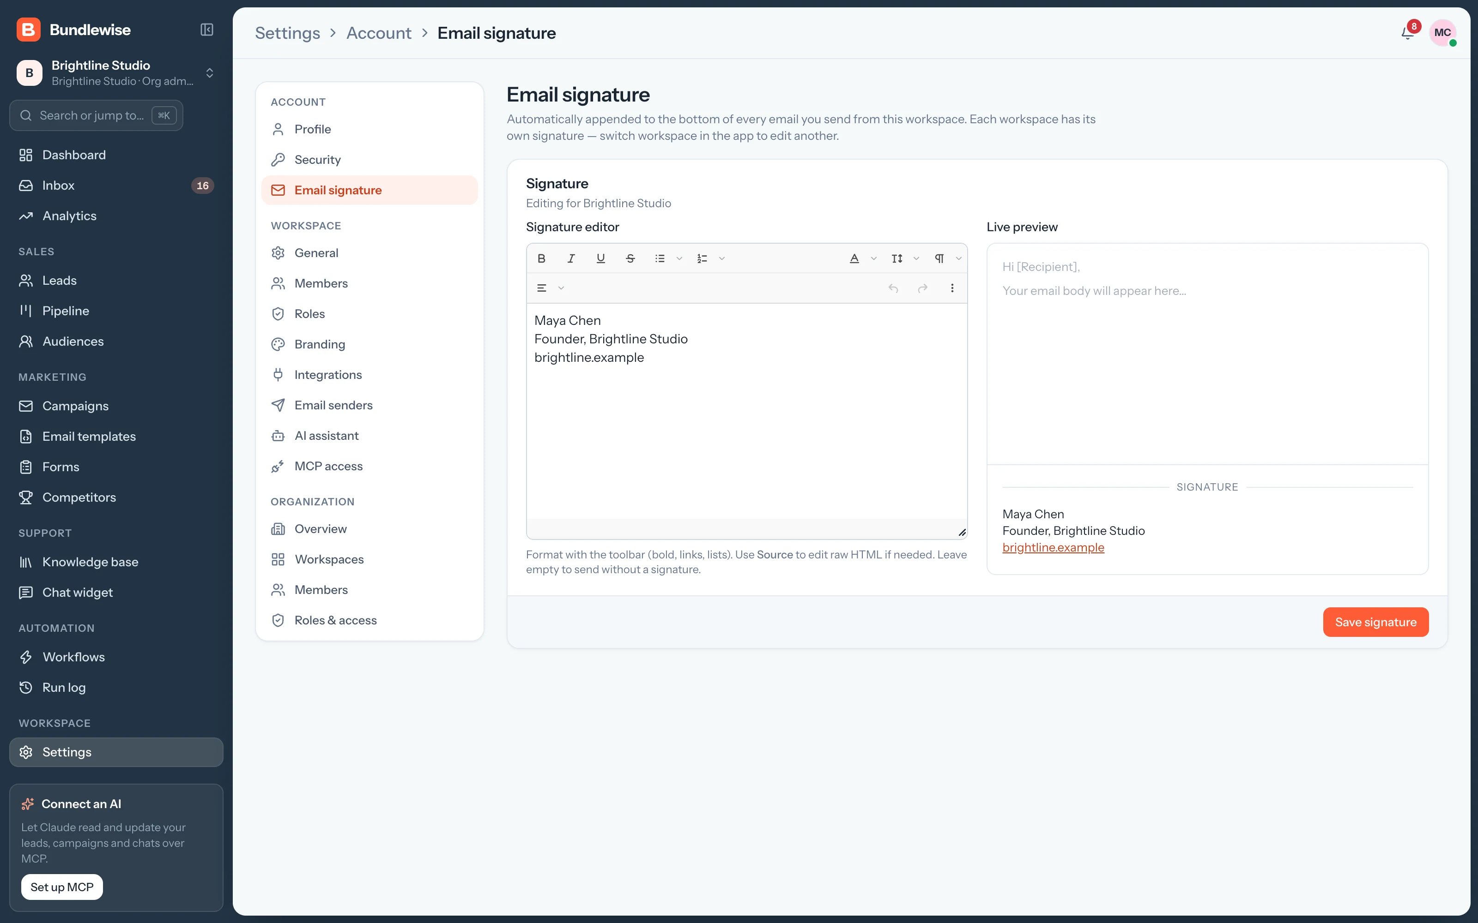
Task: Click the Set up MCP button
Action: pyautogui.click(x=62, y=887)
